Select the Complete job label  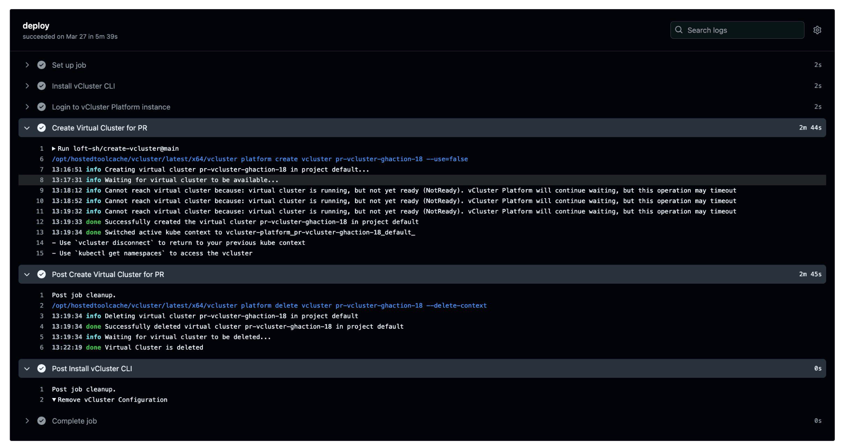pyautogui.click(x=74, y=421)
